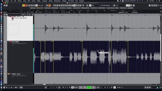Toggle the transport Cycle loop button
This screenshot has width=162, height=91.
[81, 87]
